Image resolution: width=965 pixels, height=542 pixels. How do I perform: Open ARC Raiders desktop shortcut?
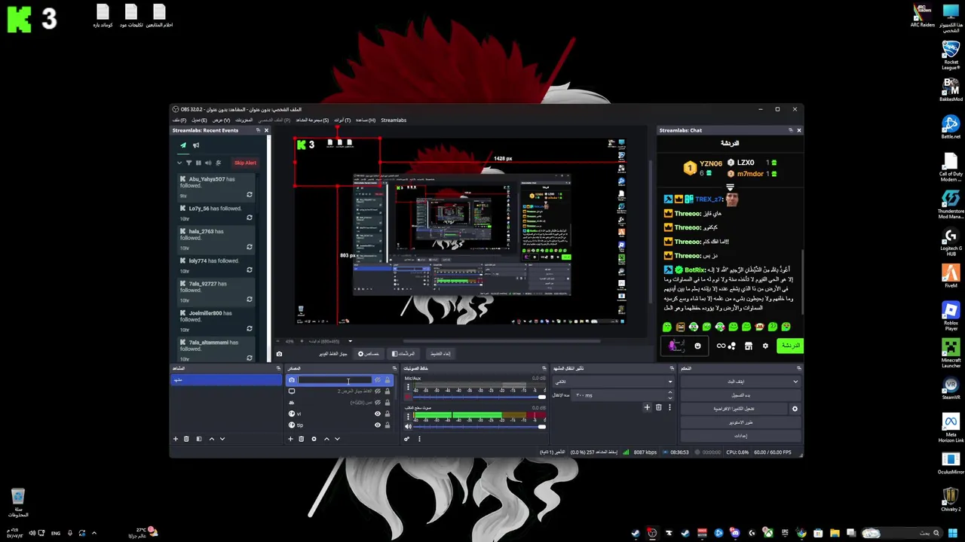pyautogui.click(x=923, y=15)
